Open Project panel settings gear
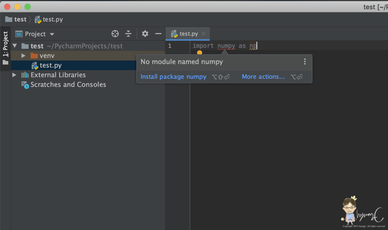The height and width of the screenshot is (230, 388). point(145,34)
